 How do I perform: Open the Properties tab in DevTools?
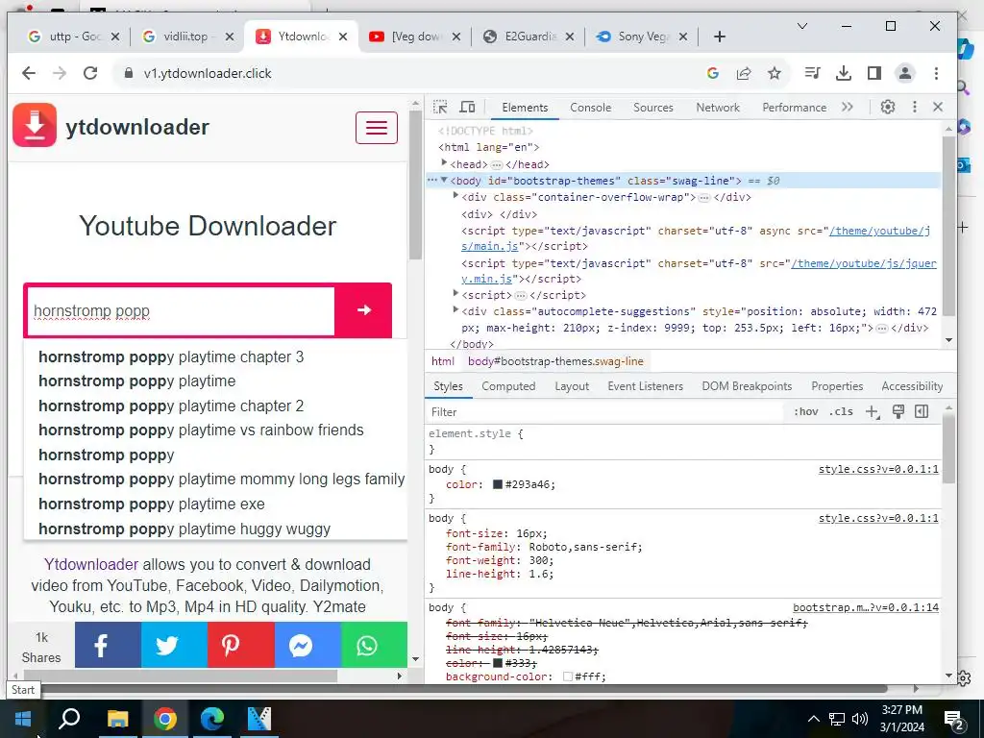[837, 386]
